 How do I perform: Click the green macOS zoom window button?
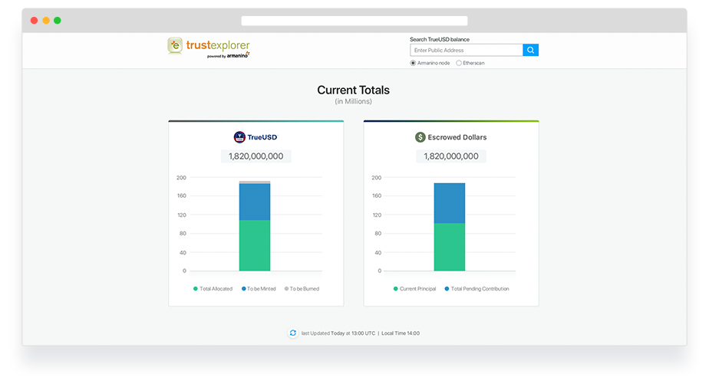tap(58, 21)
